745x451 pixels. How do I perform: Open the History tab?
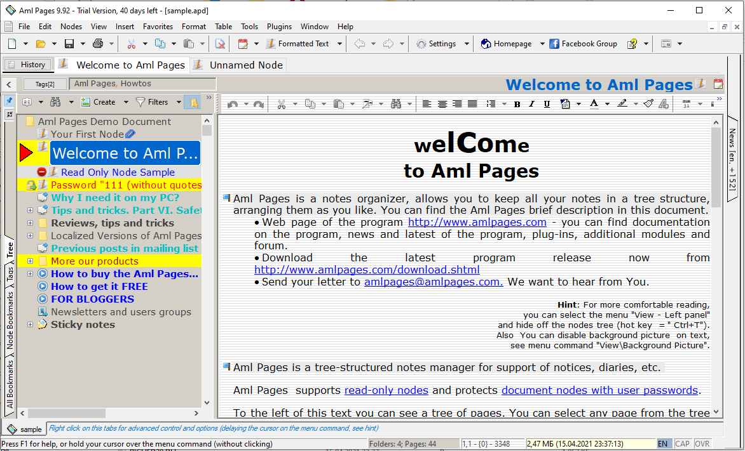pos(27,65)
